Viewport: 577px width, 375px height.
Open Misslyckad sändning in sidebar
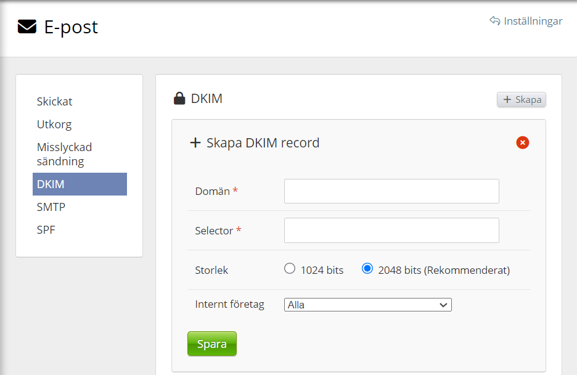[64, 154]
